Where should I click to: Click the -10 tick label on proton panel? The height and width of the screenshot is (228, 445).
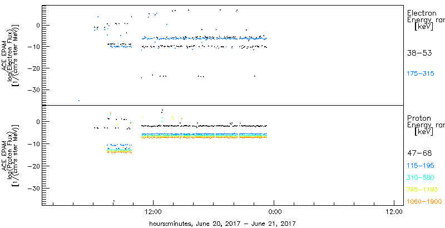pyautogui.click(x=33, y=144)
